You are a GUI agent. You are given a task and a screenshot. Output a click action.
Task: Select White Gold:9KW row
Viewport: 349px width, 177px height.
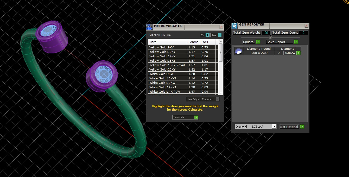[x=183, y=74]
